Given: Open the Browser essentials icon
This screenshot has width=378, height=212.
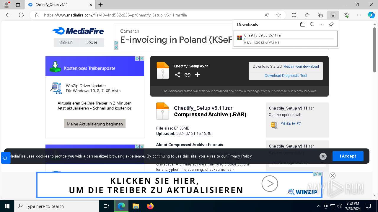Looking at the screenshot, I should click(346, 15).
